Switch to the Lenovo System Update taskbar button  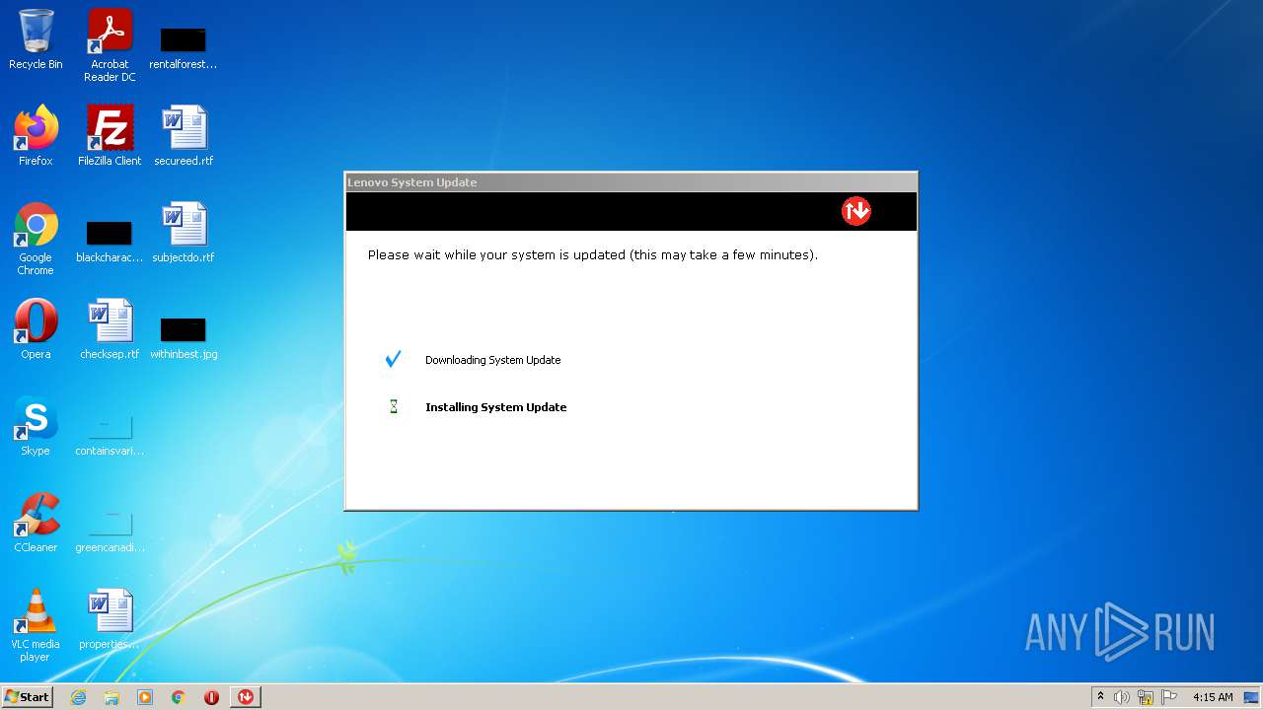click(x=245, y=697)
